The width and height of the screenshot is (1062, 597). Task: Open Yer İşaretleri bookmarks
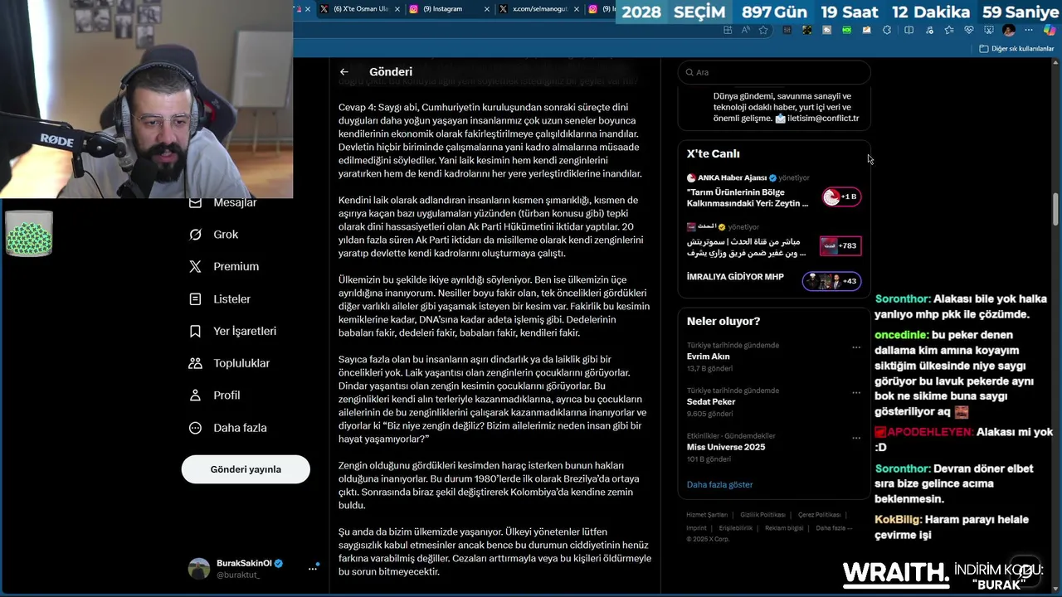click(x=233, y=332)
